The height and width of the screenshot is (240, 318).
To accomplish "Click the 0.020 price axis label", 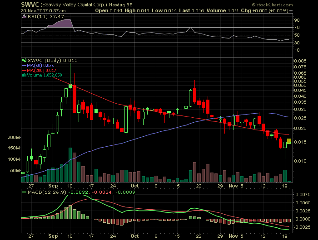I will click(x=300, y=129).
